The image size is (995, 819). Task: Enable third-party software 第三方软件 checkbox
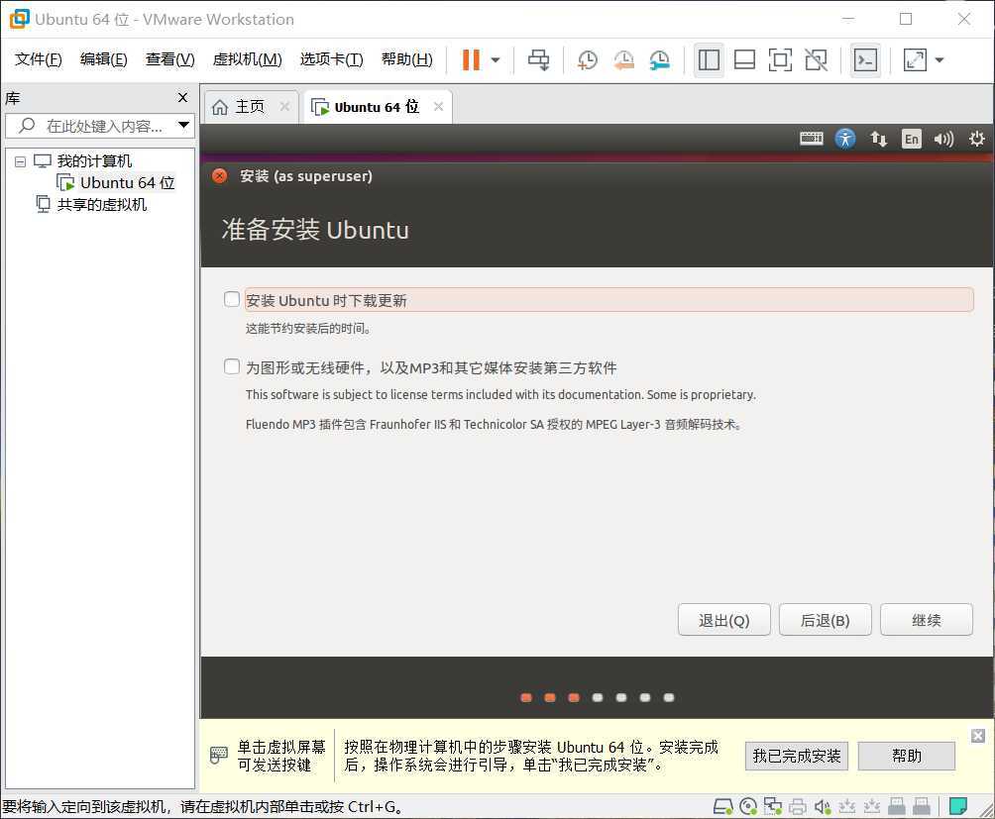click(x=232, y=366)
